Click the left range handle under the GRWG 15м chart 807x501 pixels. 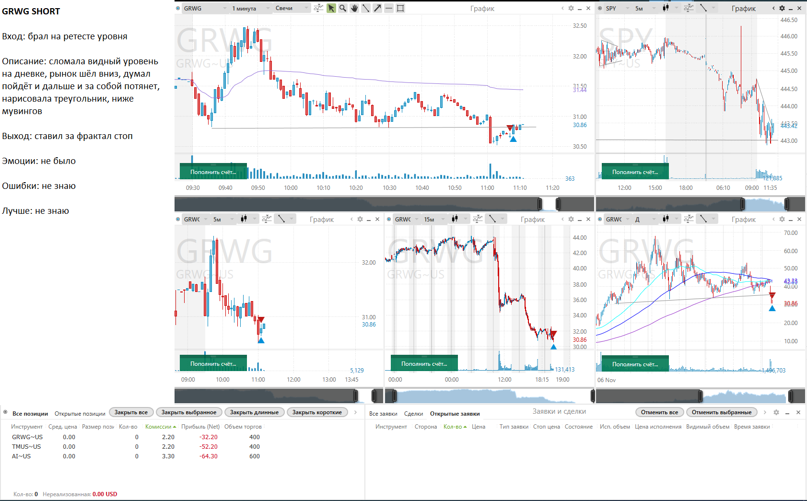pos(394,396)
